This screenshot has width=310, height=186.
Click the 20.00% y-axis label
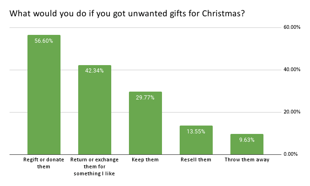coord(292,112)
